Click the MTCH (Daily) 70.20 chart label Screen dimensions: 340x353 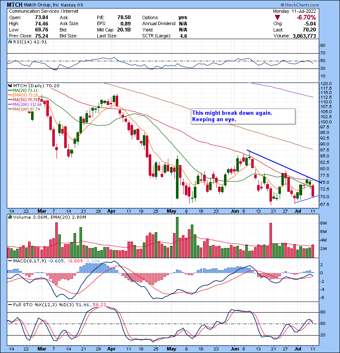(36, 86)
